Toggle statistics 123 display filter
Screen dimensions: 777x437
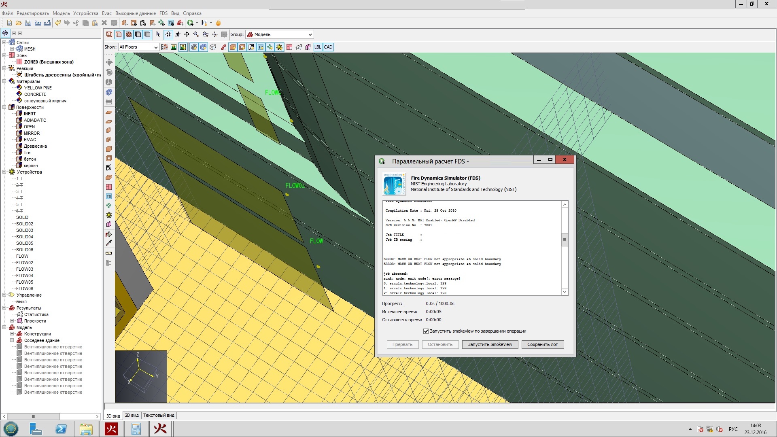point(299,47)
